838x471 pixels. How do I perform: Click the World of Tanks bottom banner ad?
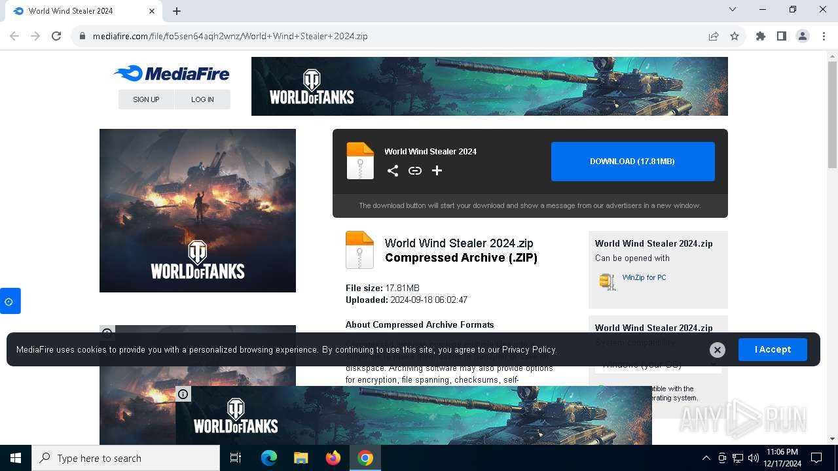(x=414, y=415)
